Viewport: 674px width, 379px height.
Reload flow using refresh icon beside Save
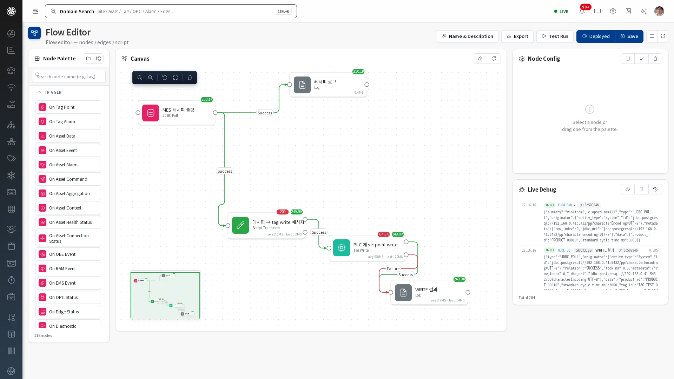pos(663,36)
